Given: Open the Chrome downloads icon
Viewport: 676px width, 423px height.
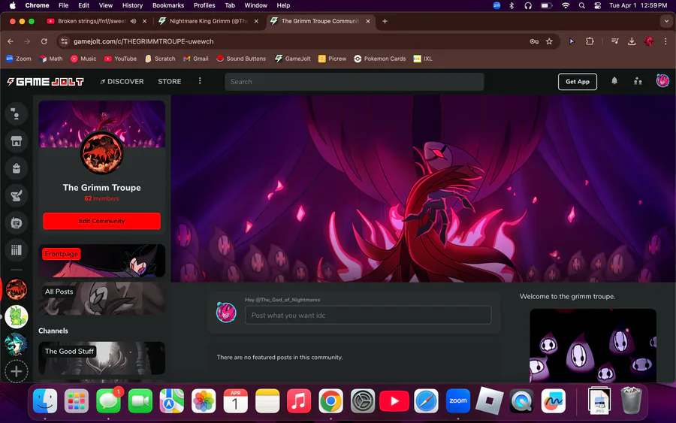Looking at the screenshot, I should (x=632, y=41).
